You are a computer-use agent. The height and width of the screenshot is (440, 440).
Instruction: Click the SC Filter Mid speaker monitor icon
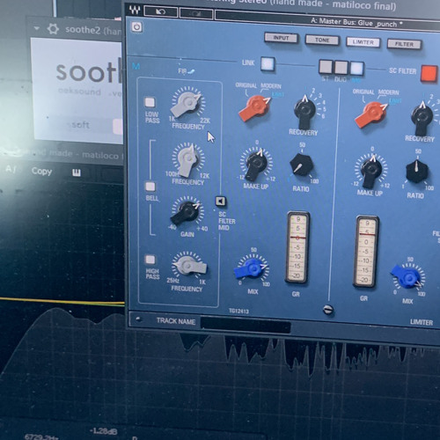click(x=221, y=202)
